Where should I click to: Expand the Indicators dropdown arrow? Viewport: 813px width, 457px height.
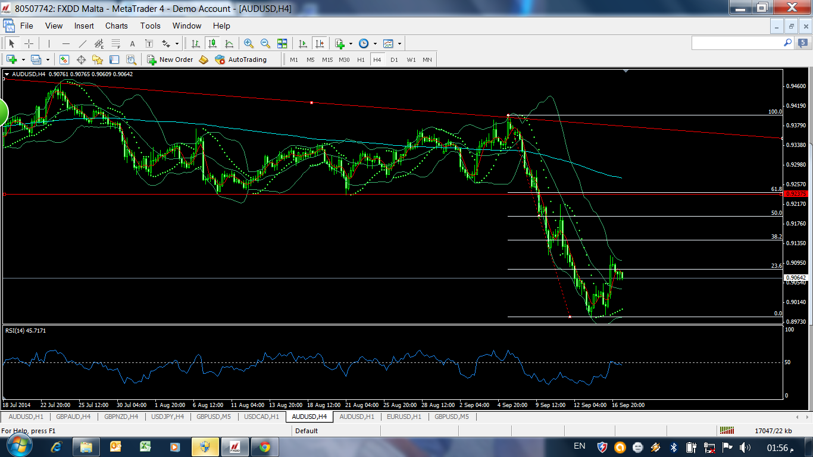[351, 43]
